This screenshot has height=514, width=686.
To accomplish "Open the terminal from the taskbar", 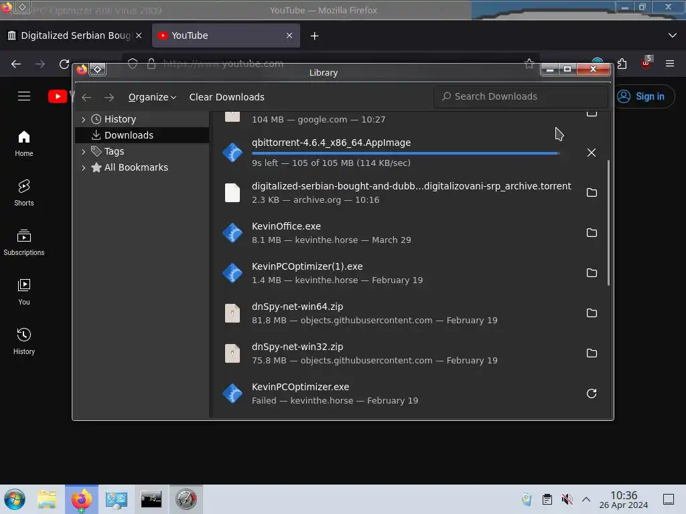I will pos(151,499).
